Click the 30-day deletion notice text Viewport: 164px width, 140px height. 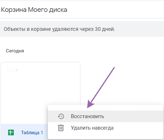click(x=60, y=29)
